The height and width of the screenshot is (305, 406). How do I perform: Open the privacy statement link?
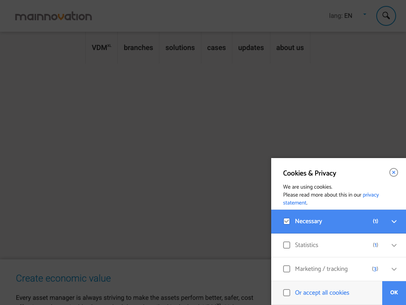pyautogui.click(x=370, y=195)
